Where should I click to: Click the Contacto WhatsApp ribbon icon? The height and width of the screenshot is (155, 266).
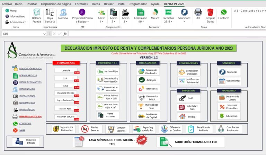[224, 14]
